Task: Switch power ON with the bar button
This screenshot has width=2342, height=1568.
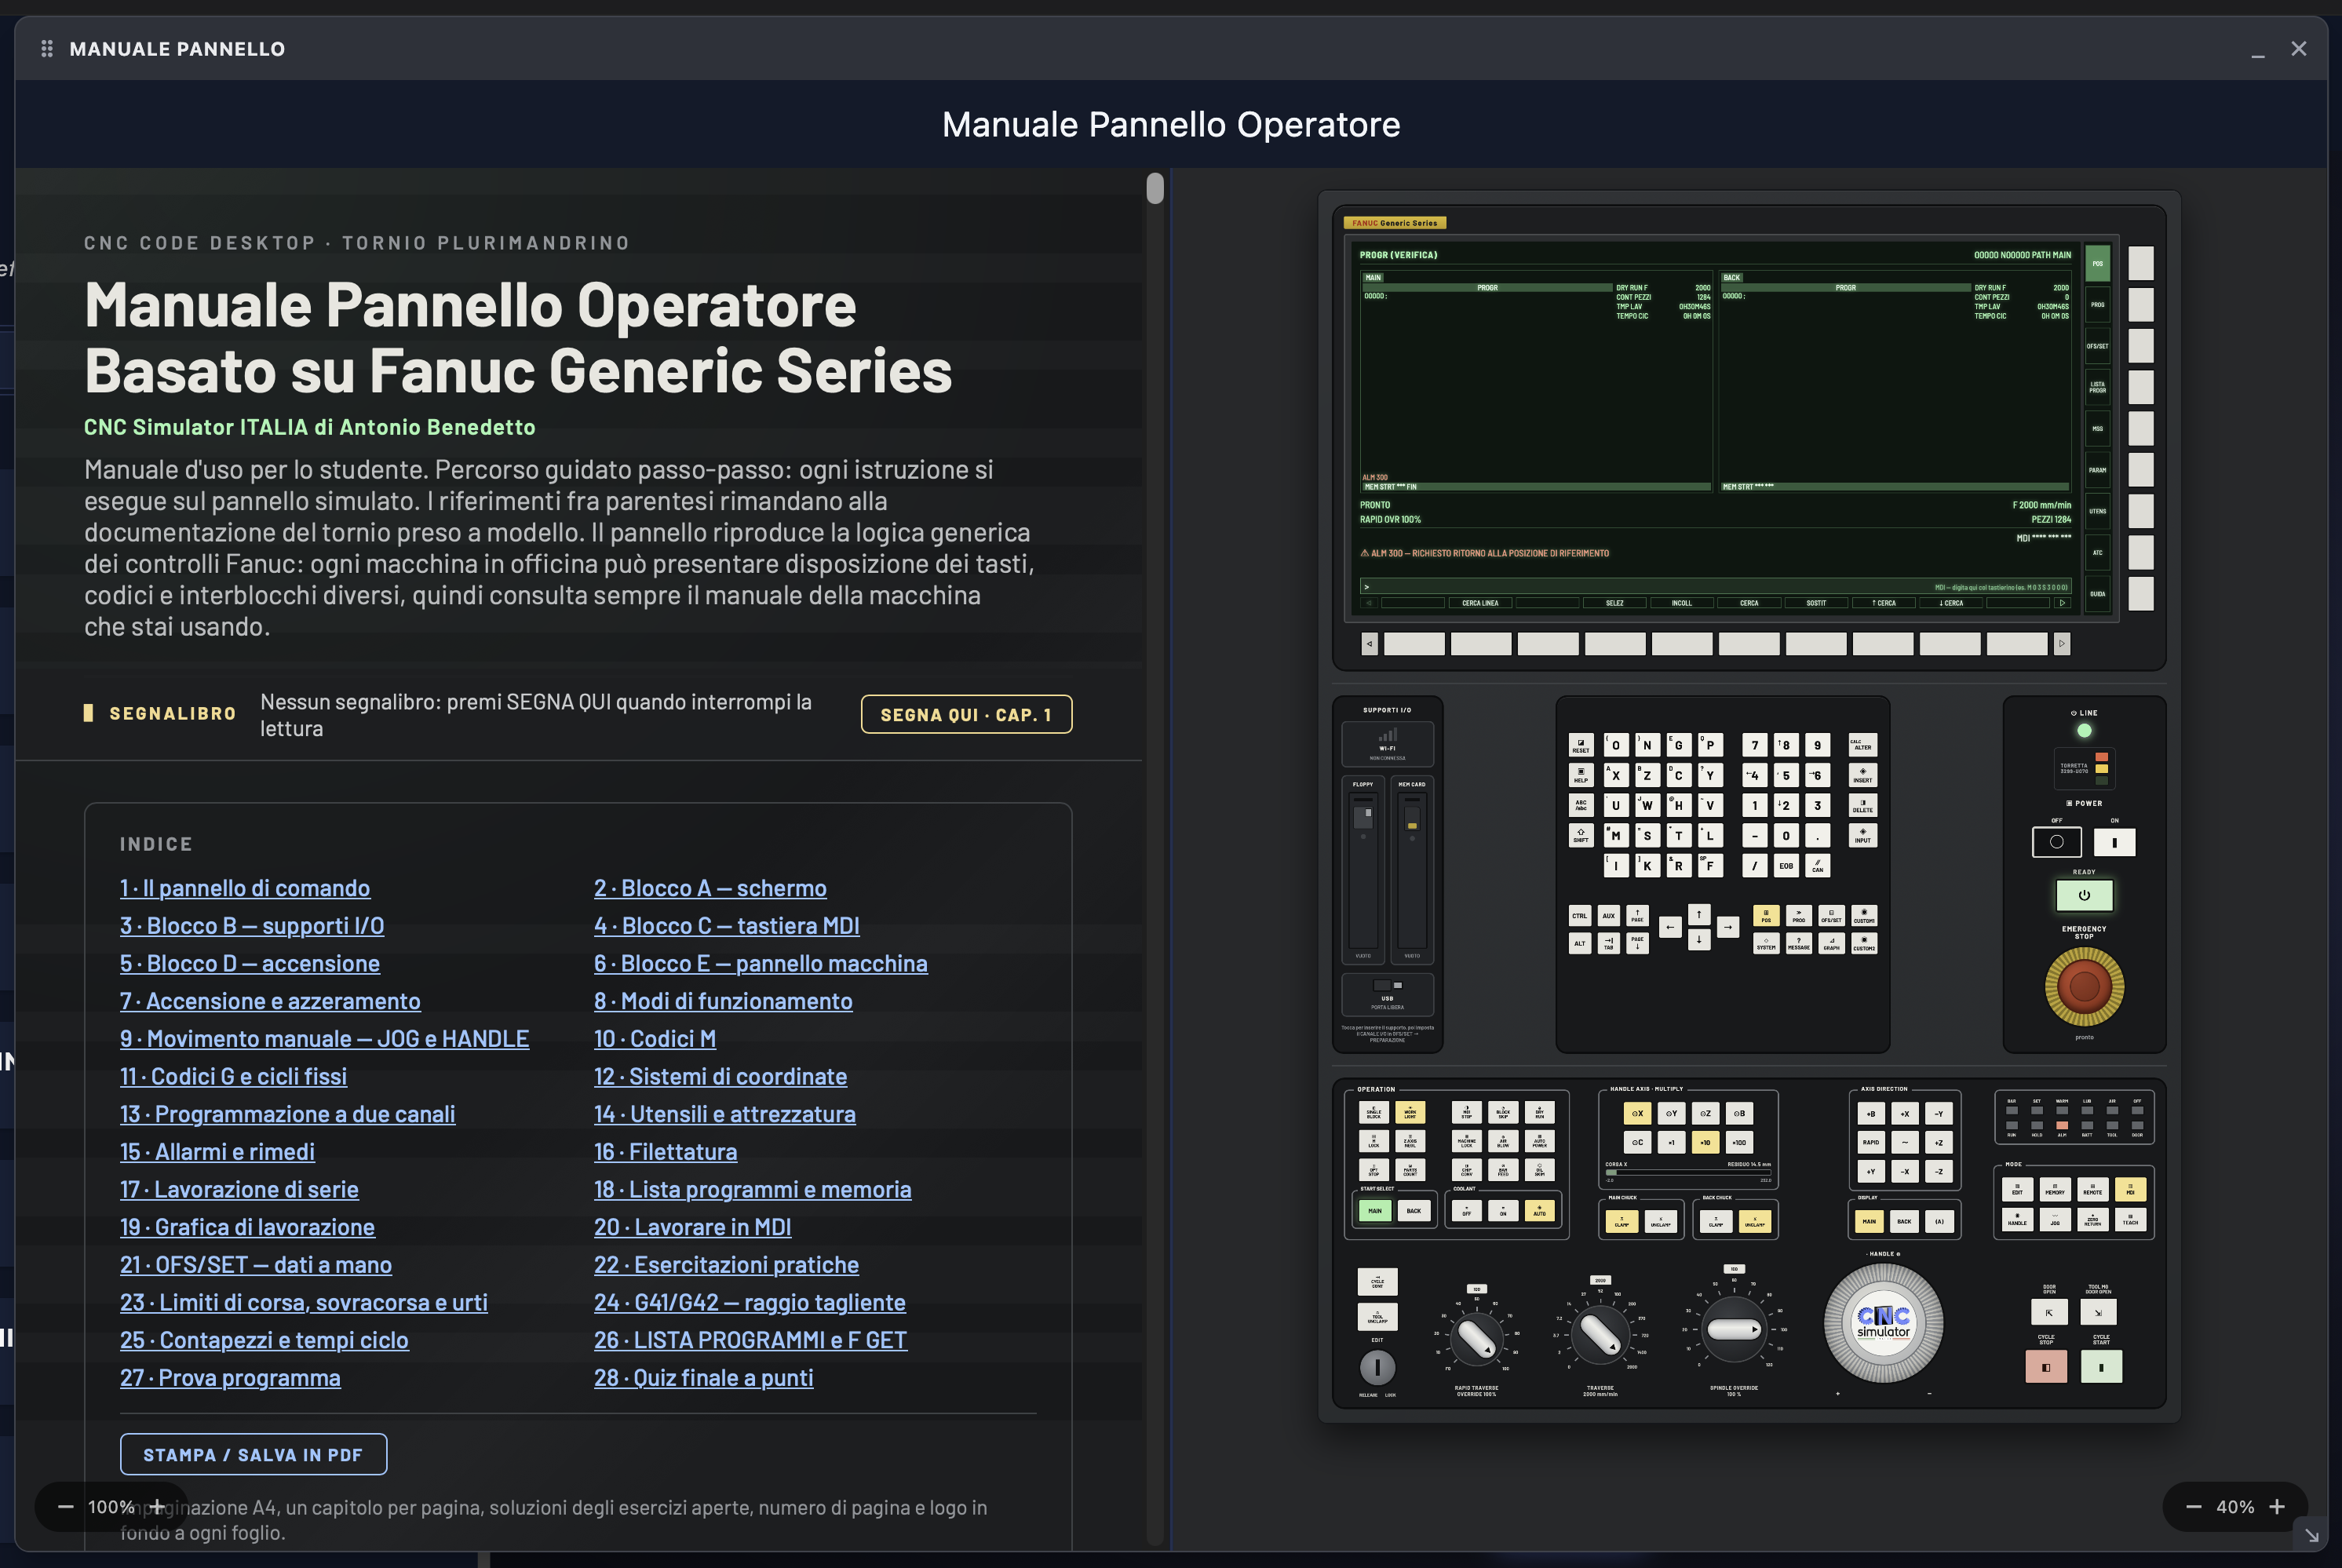Action: click(x=2114, y=842)
